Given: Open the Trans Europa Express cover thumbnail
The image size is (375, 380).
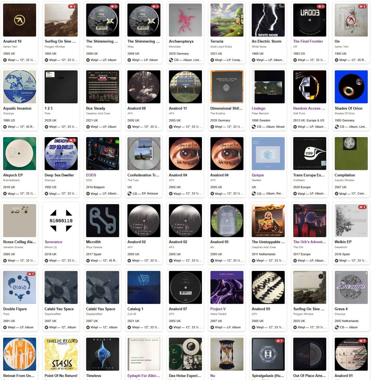Looking at the screenshot, I should coord(310,154).
